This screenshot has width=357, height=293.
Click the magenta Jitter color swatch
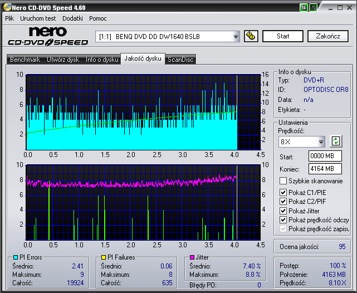(192, 257)
